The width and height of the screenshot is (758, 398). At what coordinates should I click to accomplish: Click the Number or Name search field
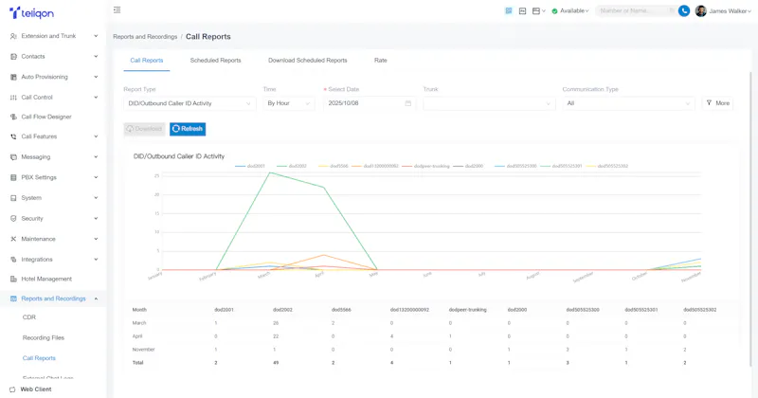[x=636, y=10]
